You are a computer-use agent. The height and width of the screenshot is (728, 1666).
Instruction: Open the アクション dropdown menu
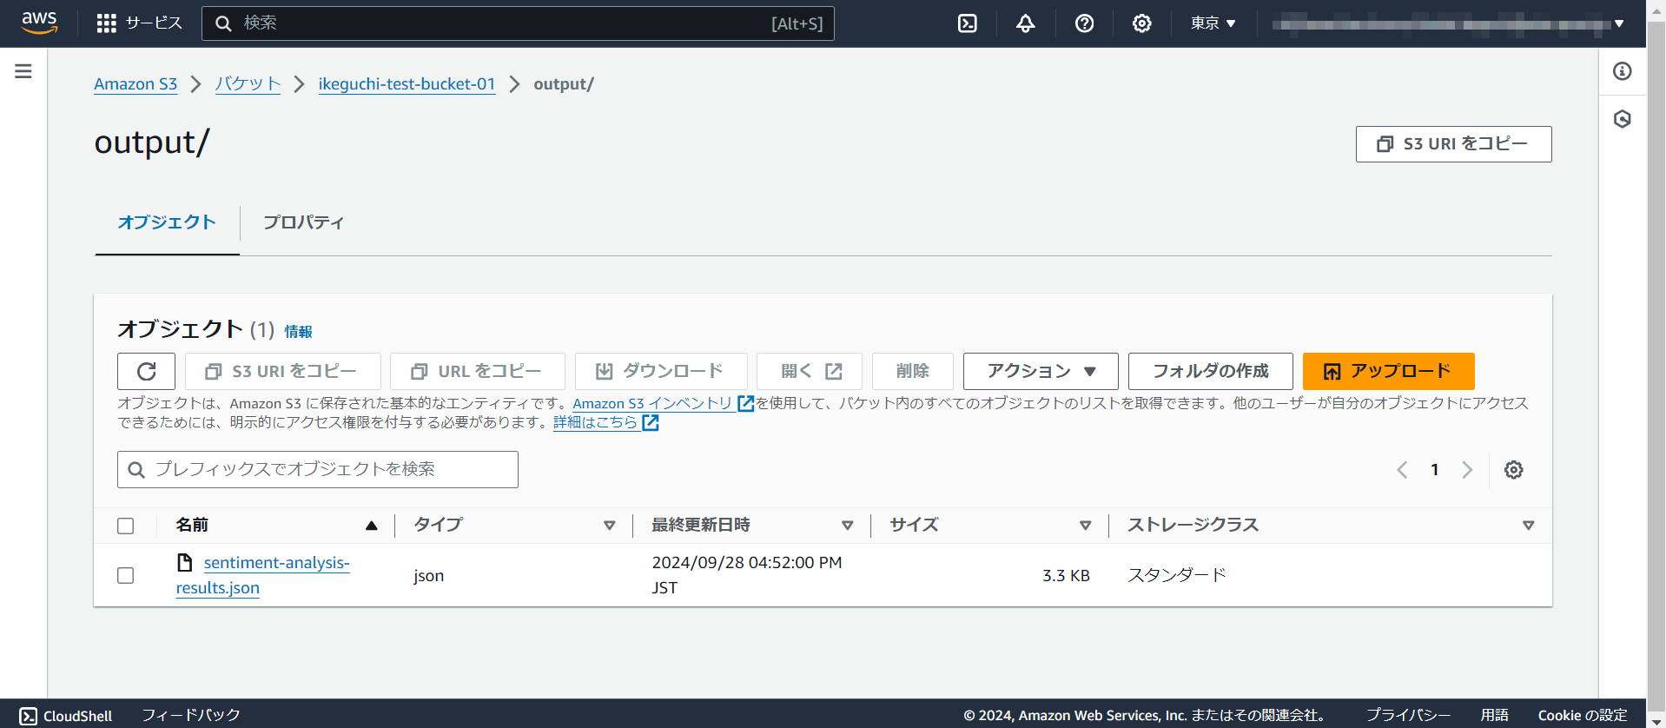1041,372
